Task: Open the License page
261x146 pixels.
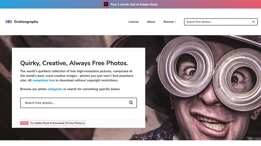Action: tap(133, 22)
